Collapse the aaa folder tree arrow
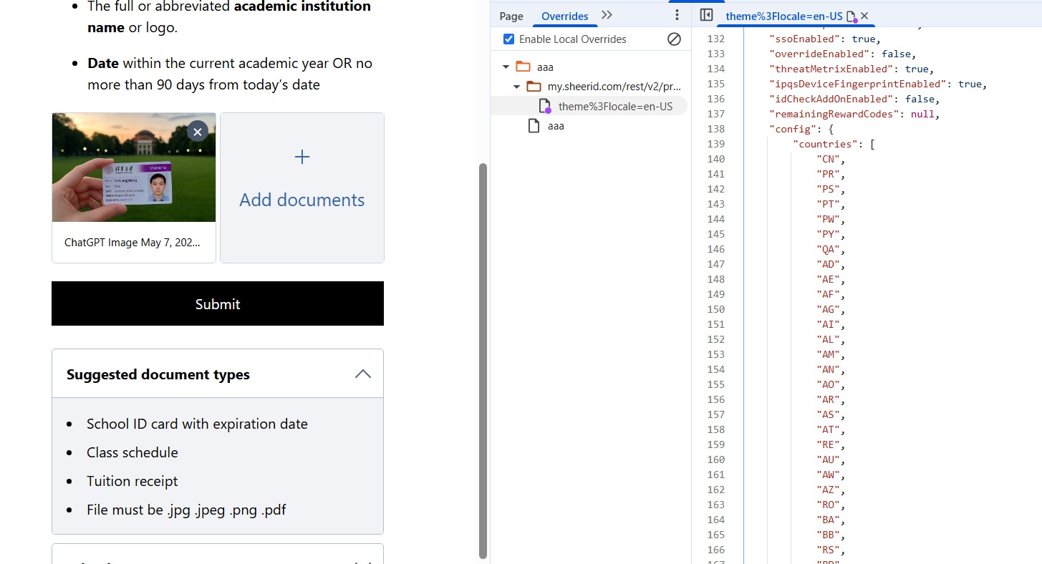This screenshot has height=564, width=1042. (506, 67)
